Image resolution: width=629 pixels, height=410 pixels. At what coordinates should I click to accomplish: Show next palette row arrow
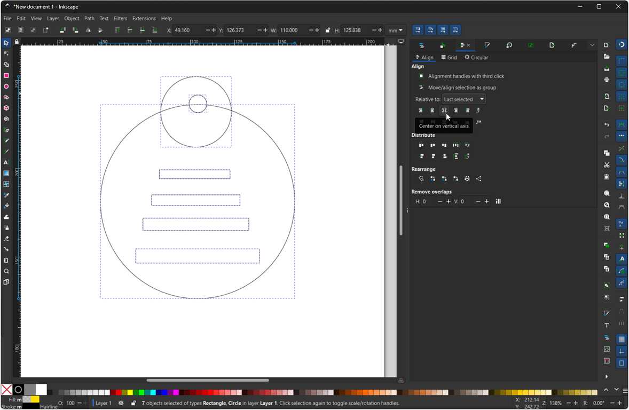click(x=617, y=390)
